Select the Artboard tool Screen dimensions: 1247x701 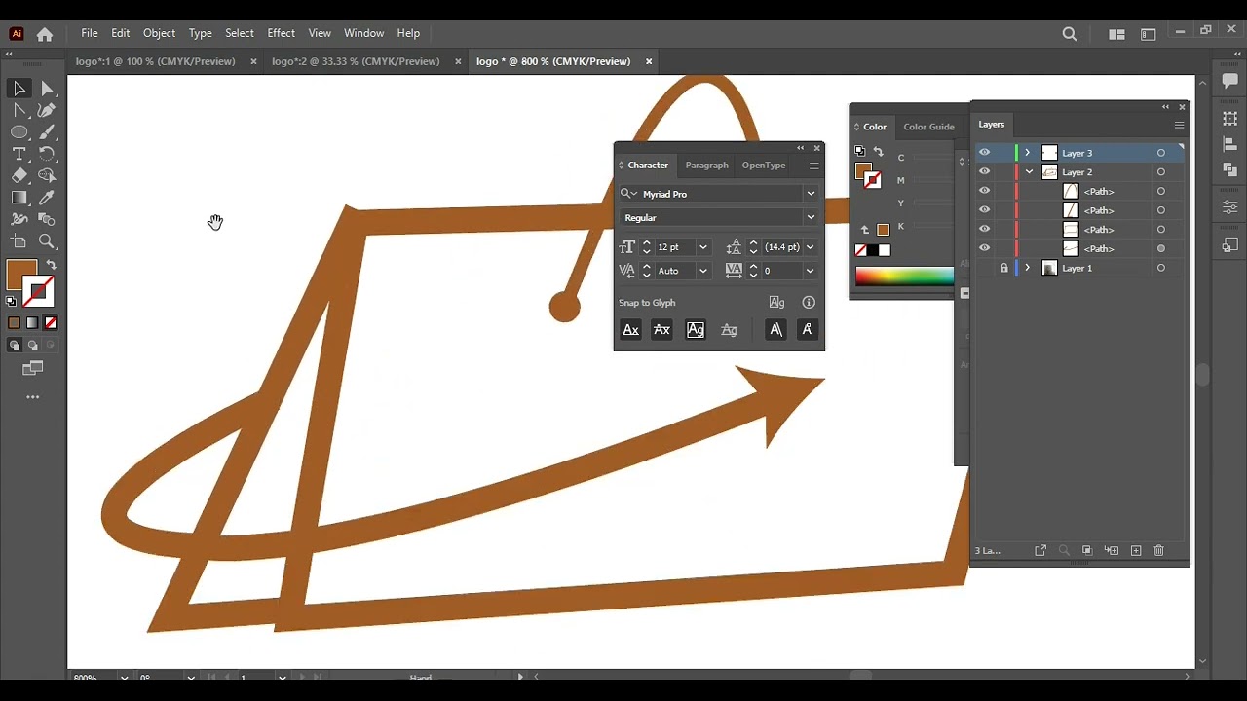coord(19,241)
